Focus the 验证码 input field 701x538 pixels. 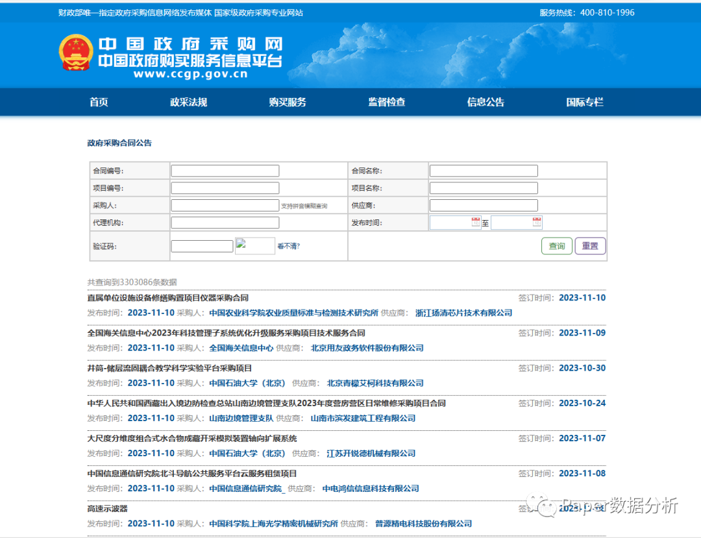pos(202,246)
